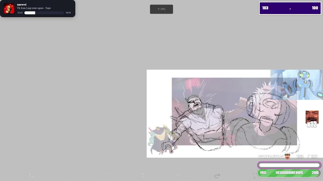The height and width of the screenshot is (181, 323).
Task: Click the song title 'unravel'
Action: [22, 5]
